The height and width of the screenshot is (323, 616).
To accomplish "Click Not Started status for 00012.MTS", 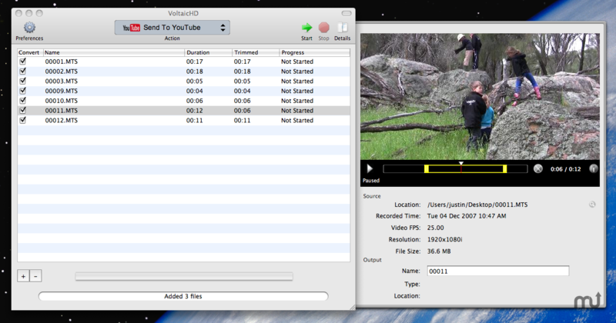I will click(x=297, y=121).
